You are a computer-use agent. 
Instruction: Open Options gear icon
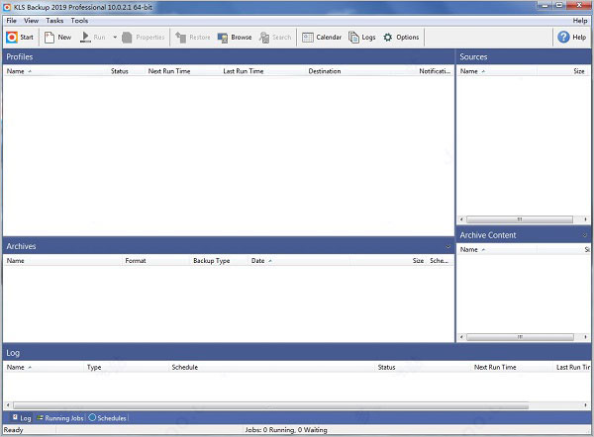click(x=387, y=38)
